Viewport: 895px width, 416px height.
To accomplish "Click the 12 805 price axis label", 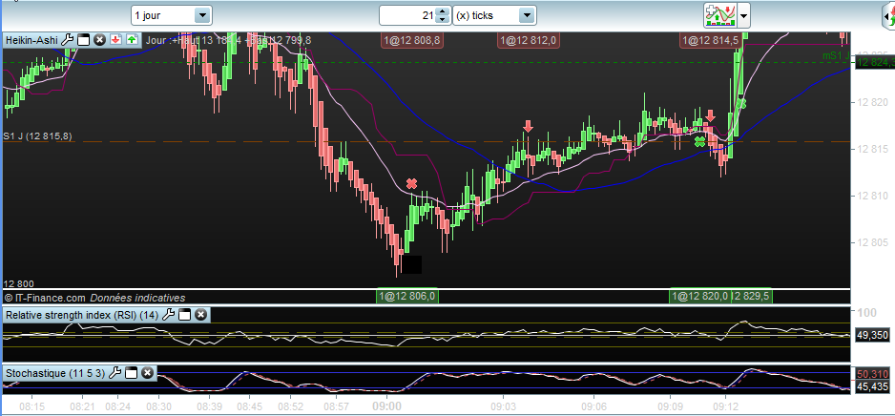I will click(x=871, y=242).
